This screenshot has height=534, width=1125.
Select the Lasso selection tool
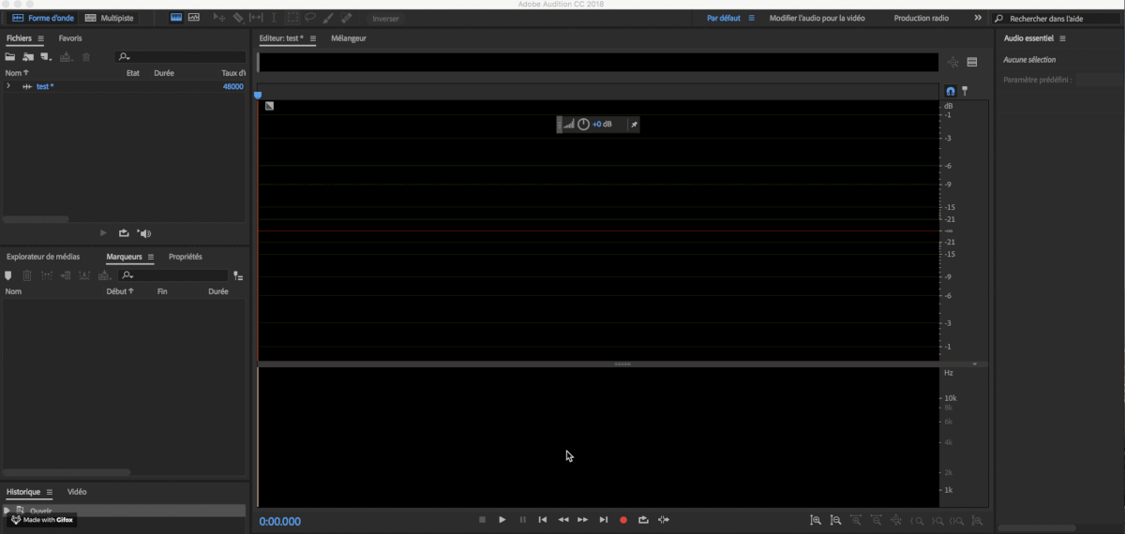coord(309,18)
